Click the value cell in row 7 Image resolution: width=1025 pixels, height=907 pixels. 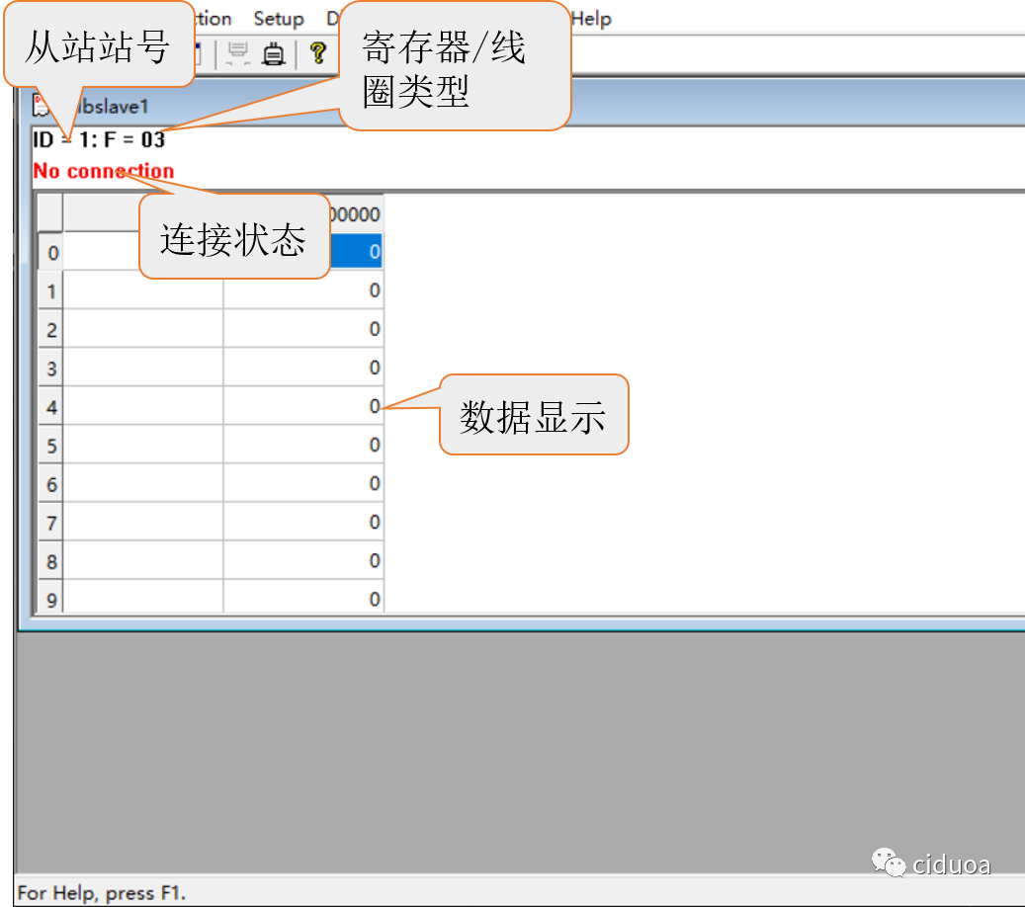(303, 522)
